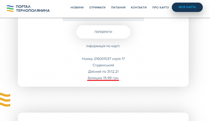210x121 pixels.
Task: Go to the Отримати menu item
Action: pos(97,8)
